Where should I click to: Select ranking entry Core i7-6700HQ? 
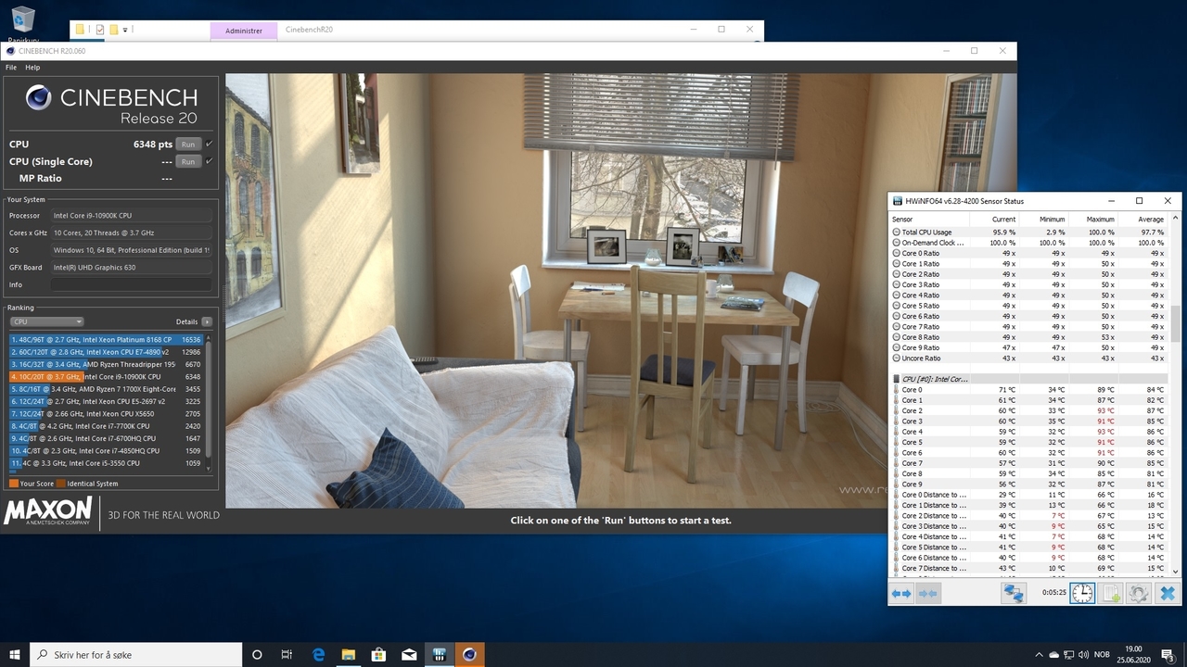[x=106, y=438]
